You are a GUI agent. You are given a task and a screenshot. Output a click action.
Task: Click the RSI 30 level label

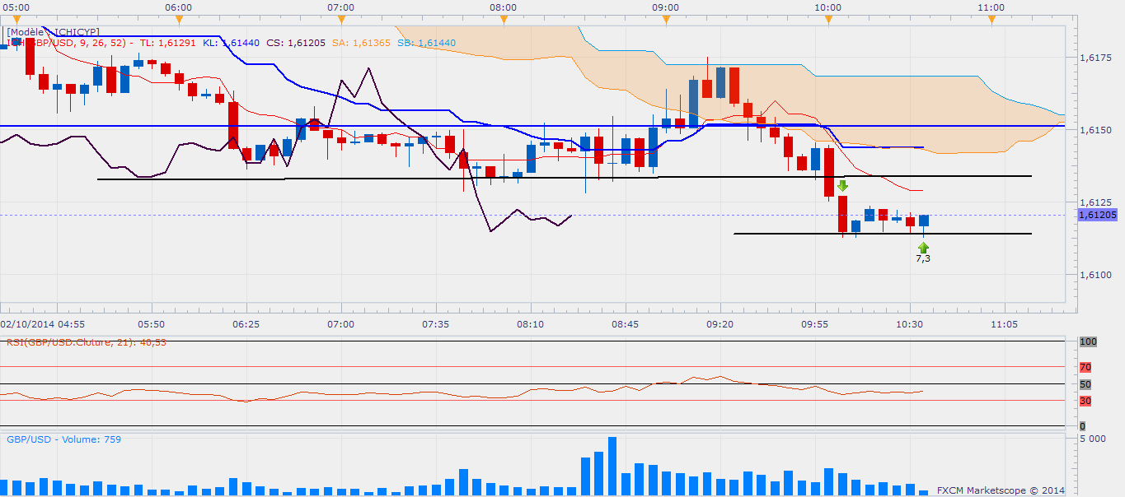tap(1085, 401)
